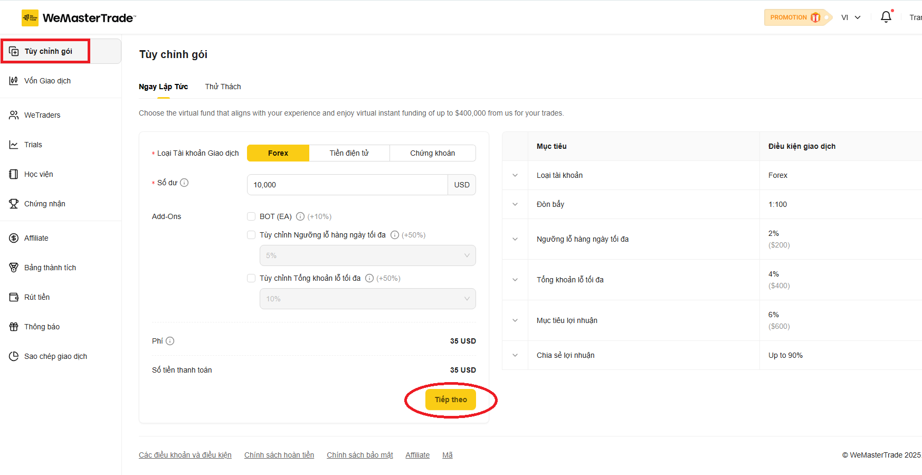Click the info icon beside BOT (EA)
Screen dimensions: 922x475
tap(300, 216)
